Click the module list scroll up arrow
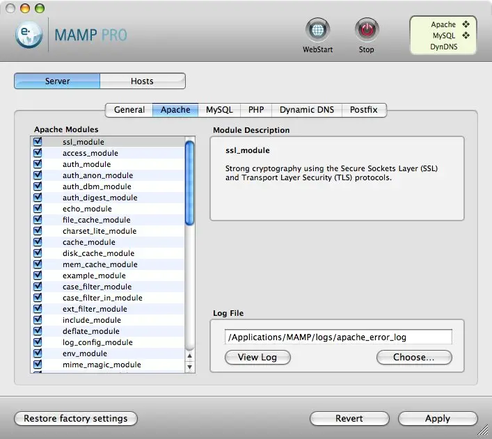The image size is (492, 439). [x=189, y=356]
